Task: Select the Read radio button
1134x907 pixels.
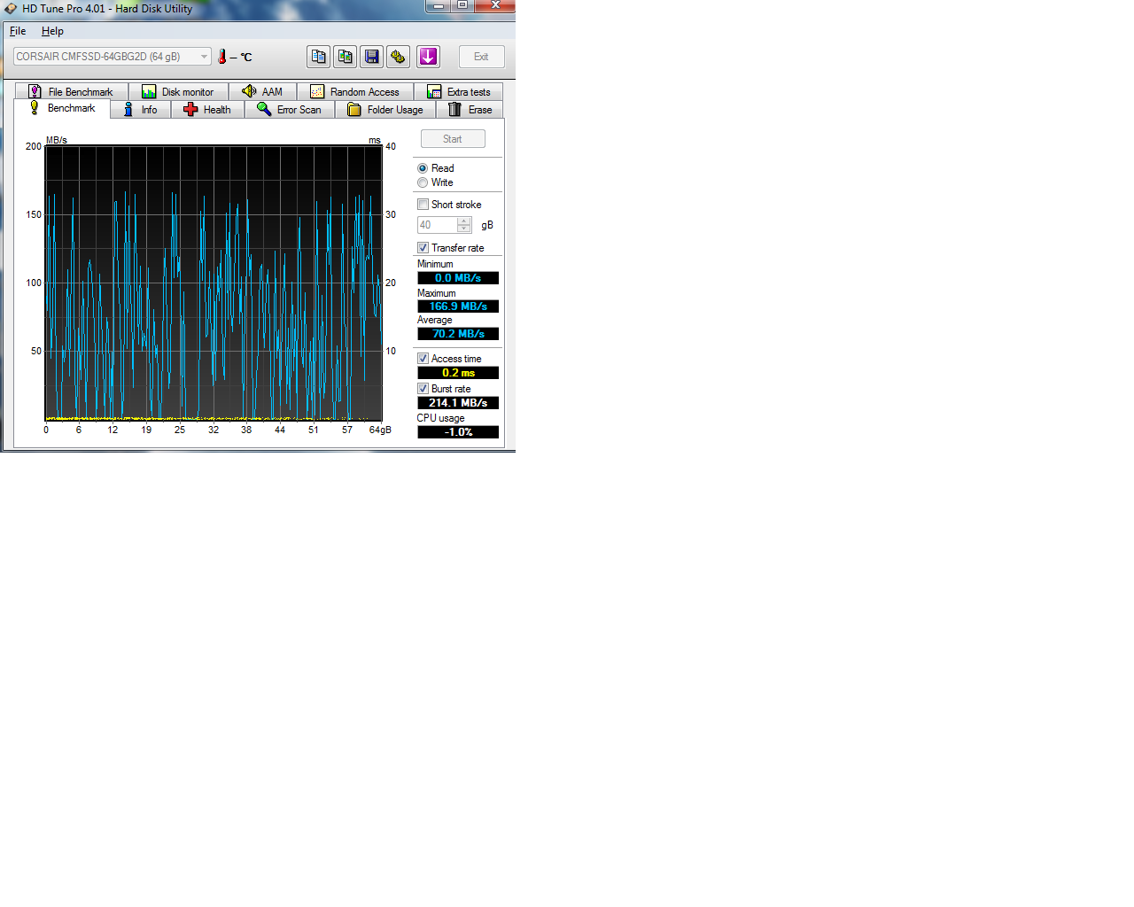Action: pyautogui.click(x=423, y=168)
